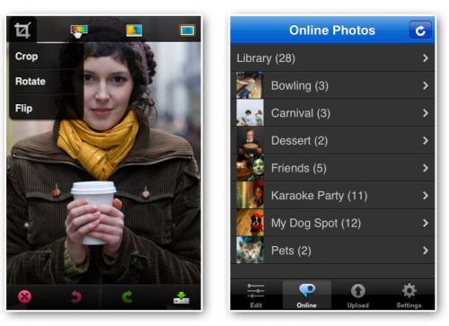
Task: Open the Carnival album thumbnail
Action: click(250, 113)
